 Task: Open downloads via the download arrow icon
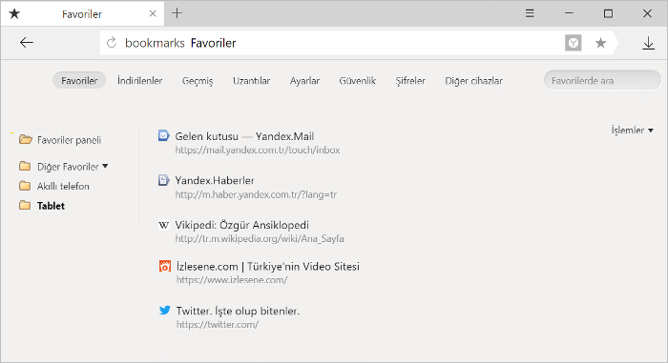[x=648, y=43]
